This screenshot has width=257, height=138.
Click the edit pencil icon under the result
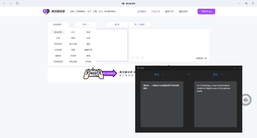coord(143,58)
